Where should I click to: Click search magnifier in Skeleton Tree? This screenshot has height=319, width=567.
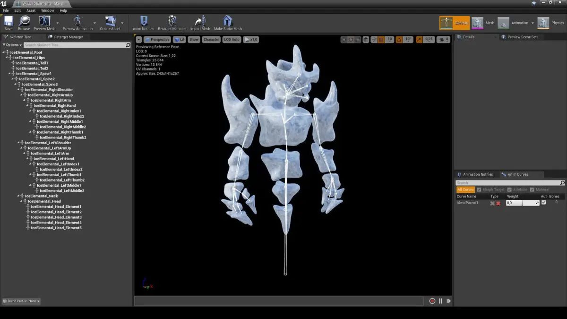click(128, 45)
